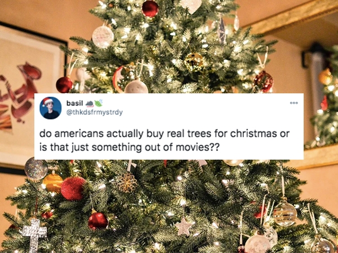Click the tweet text about real trees

pos(164,141)
